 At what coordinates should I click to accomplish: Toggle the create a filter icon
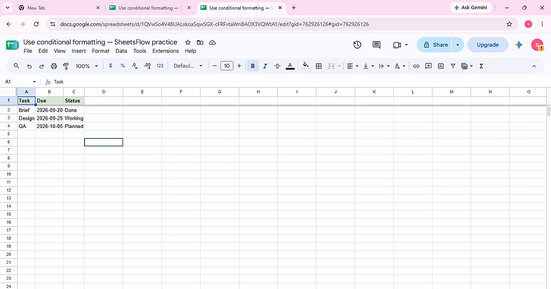(453, 66)
